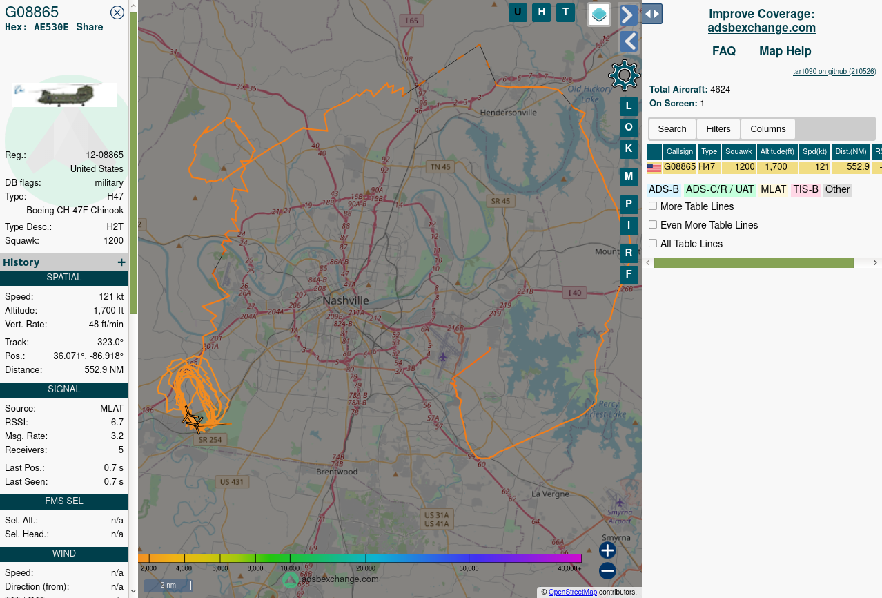Toggle the H map button
The height and width of the screenshot is (598, 882).
point(542,12)
